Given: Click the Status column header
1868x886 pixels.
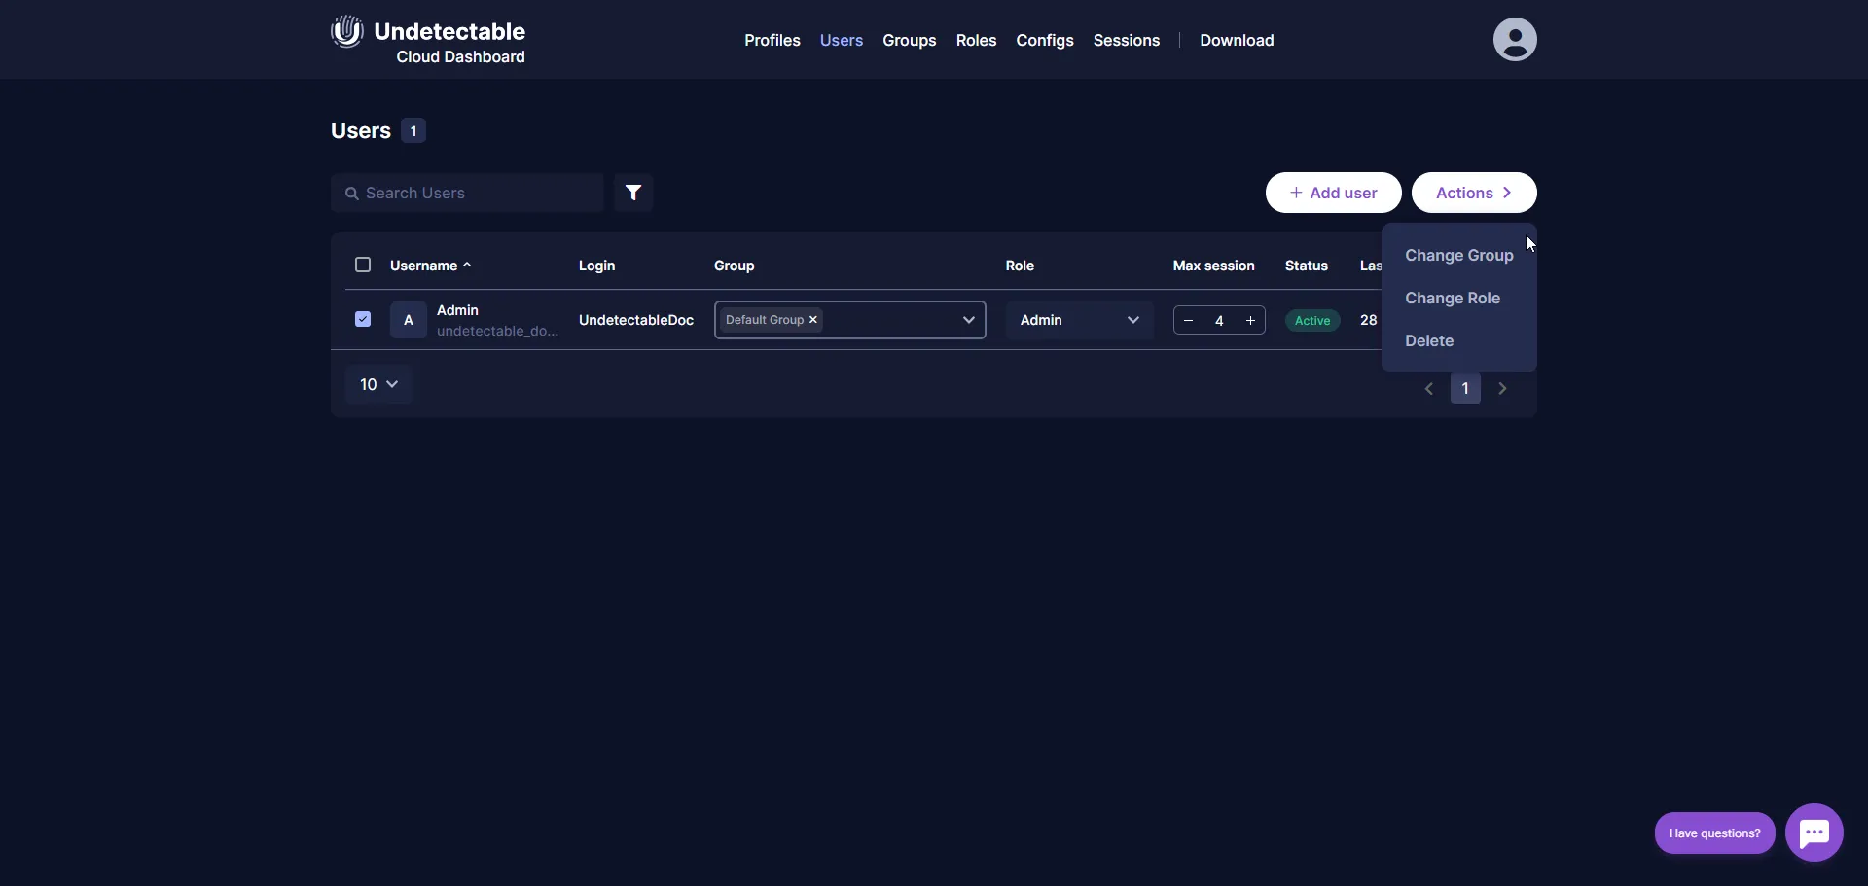Looking at the screenshot, I should point(1306,266).
